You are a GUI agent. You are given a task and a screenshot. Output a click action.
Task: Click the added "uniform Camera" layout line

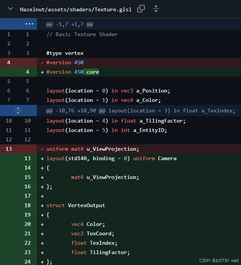tap(111, 158)
